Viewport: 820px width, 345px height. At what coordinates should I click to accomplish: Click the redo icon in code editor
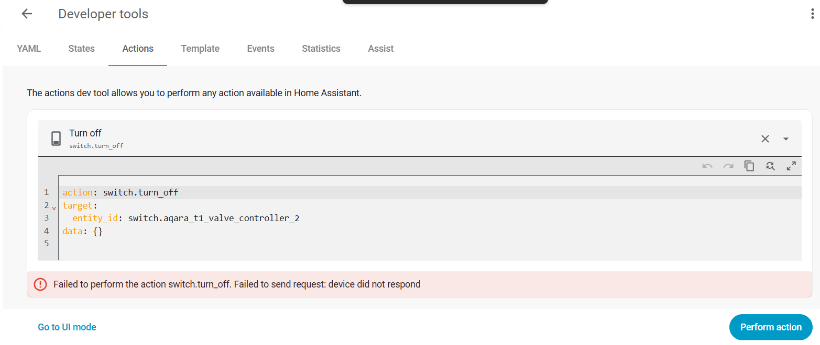click(x=728, y=166)
